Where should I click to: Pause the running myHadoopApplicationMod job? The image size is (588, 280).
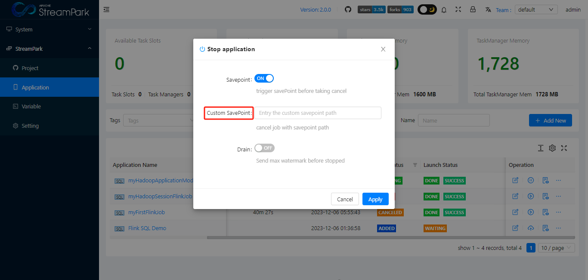click(530, 180)
